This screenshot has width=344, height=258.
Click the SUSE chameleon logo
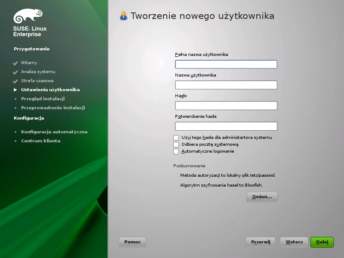pos(28,16)
